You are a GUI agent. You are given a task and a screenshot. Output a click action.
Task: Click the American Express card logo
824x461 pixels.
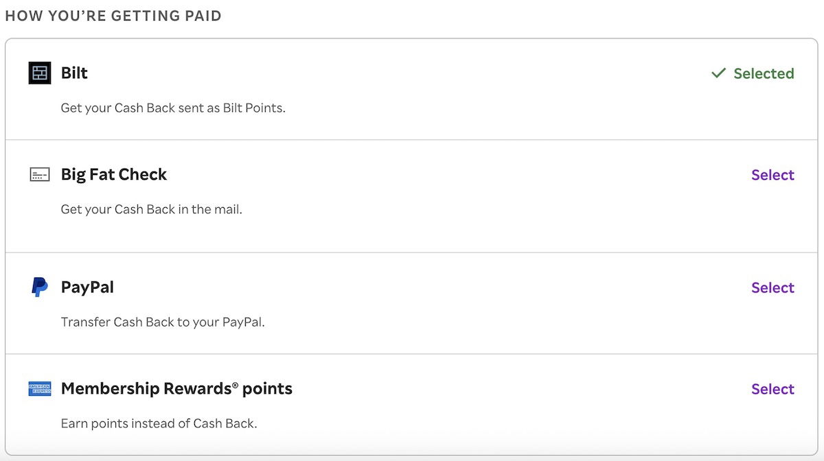40,389
